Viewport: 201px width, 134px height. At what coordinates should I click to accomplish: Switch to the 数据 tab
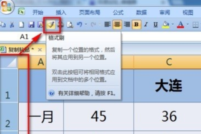[141, 13]
